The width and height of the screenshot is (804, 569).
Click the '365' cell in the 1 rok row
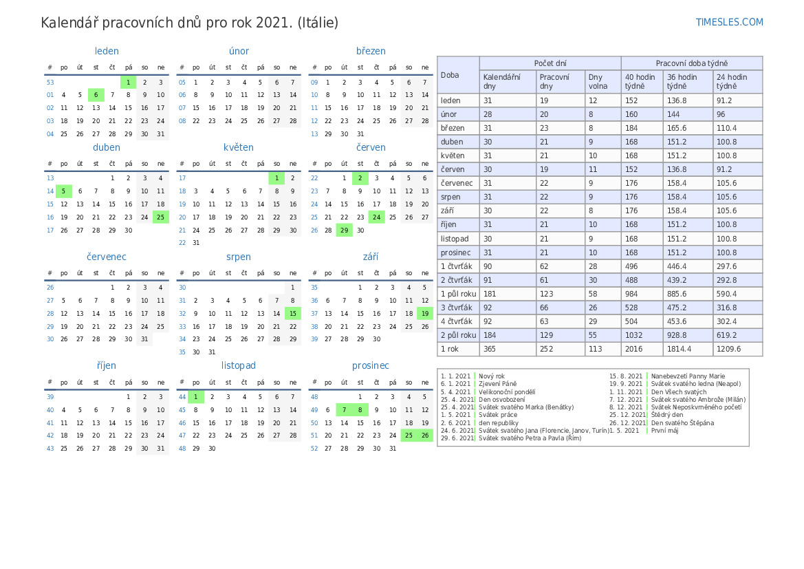pos(508,349)
